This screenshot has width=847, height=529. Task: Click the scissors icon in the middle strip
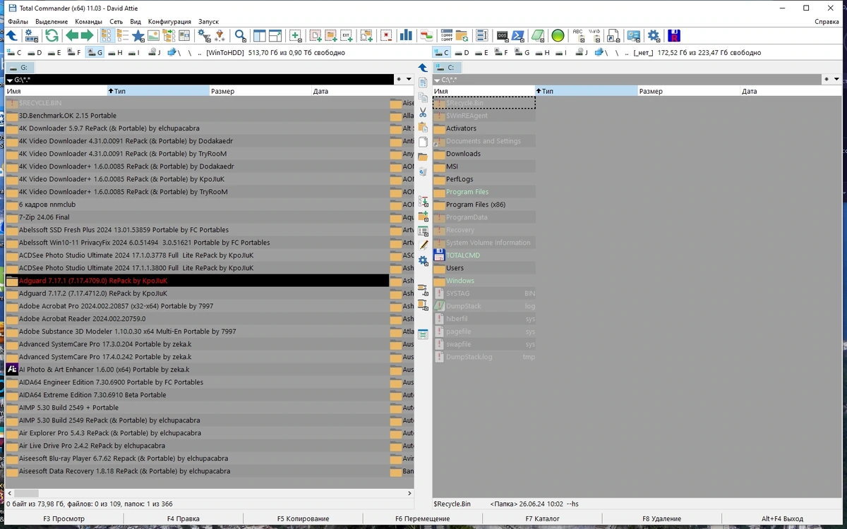(423, 112)
